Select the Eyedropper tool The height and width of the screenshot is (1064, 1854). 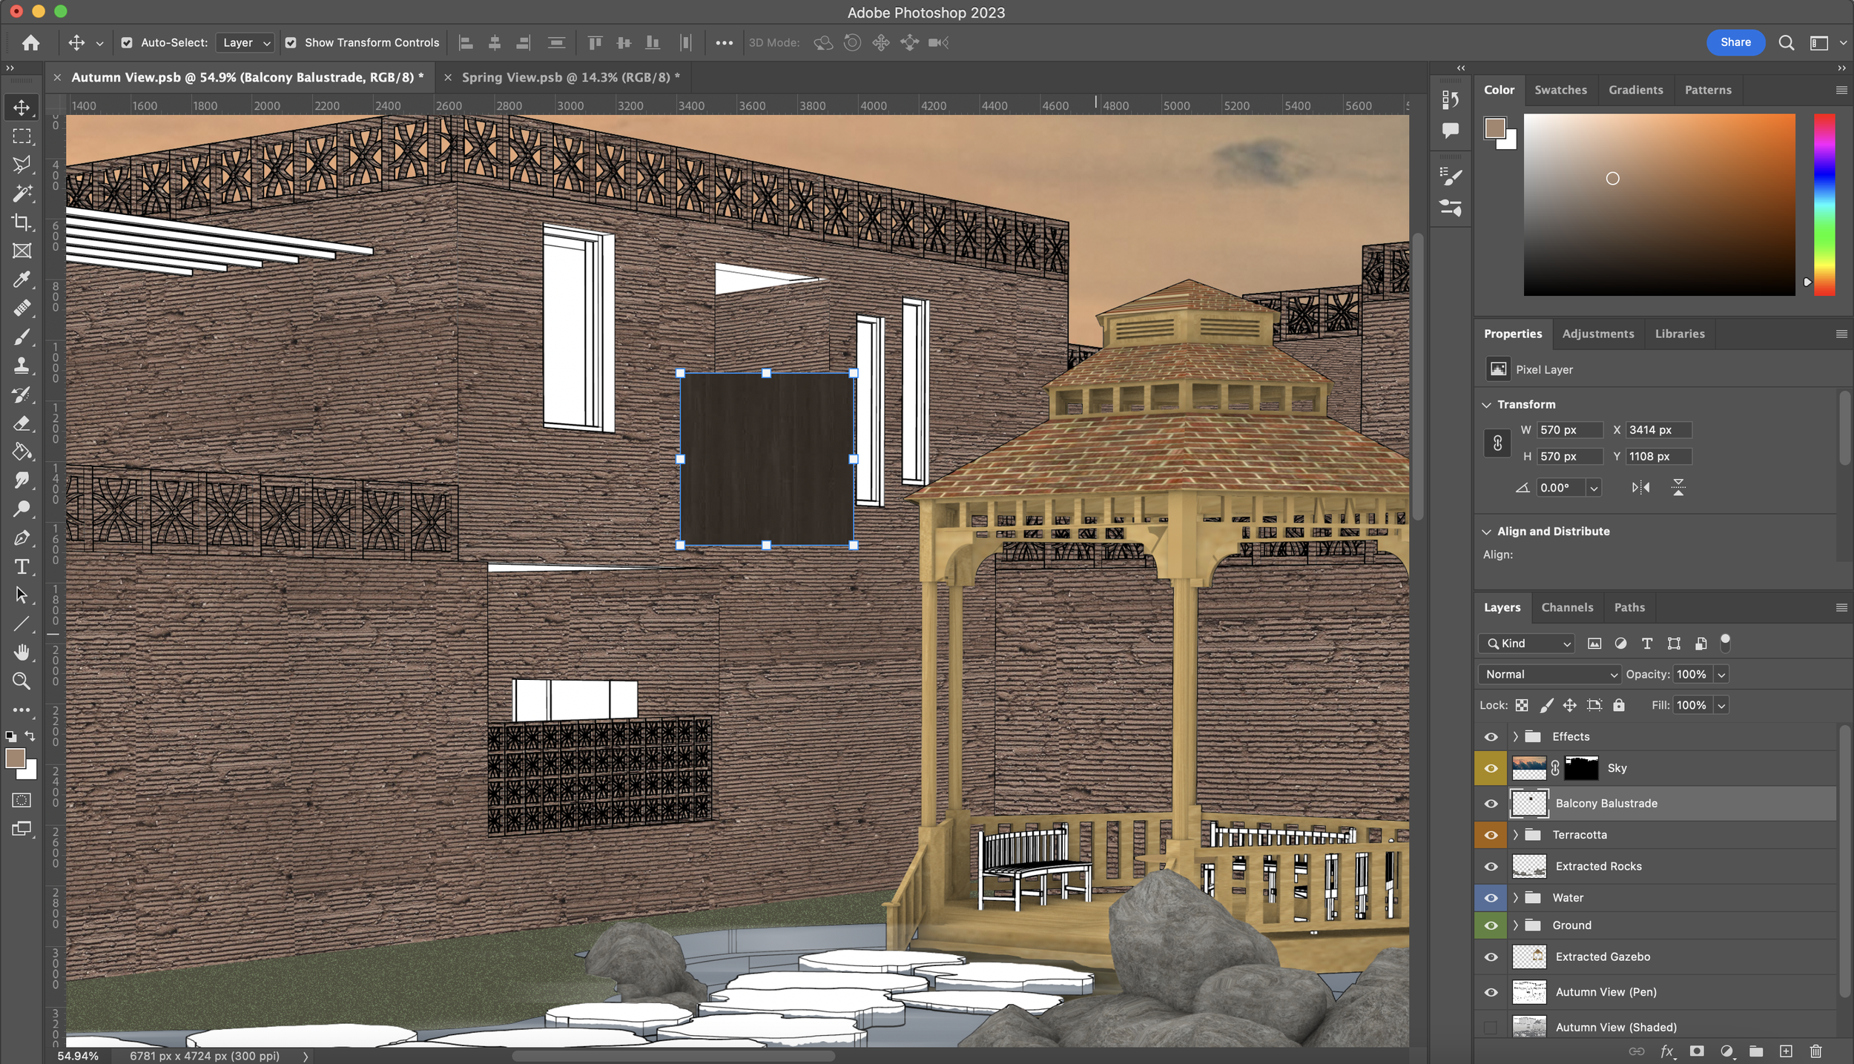click(x=22, y=280)
